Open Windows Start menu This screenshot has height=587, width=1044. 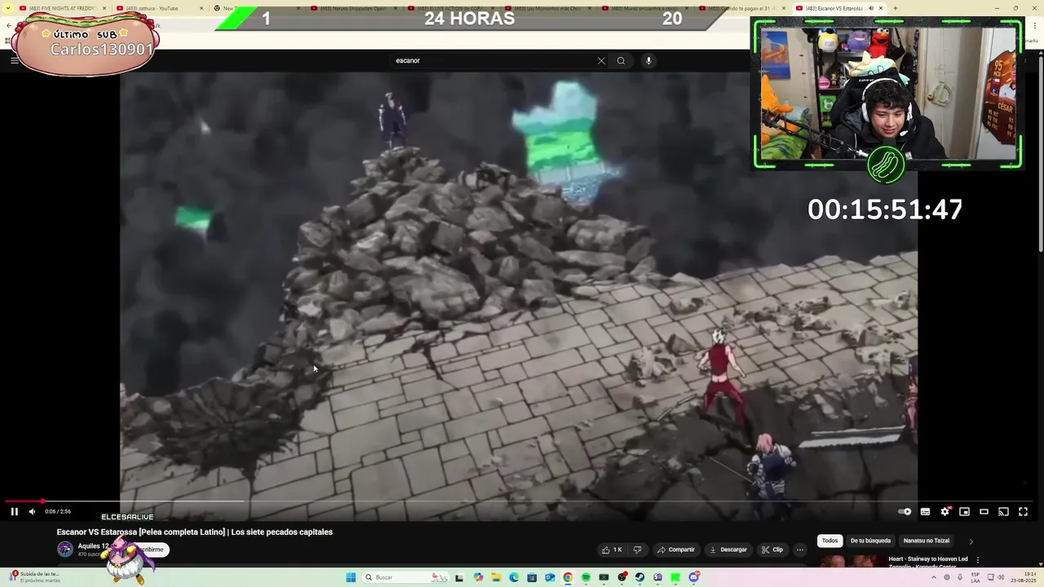[351, 577]
